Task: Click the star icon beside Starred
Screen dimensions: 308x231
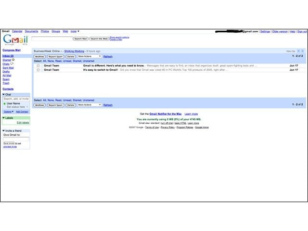Action: tap(13, 60)
